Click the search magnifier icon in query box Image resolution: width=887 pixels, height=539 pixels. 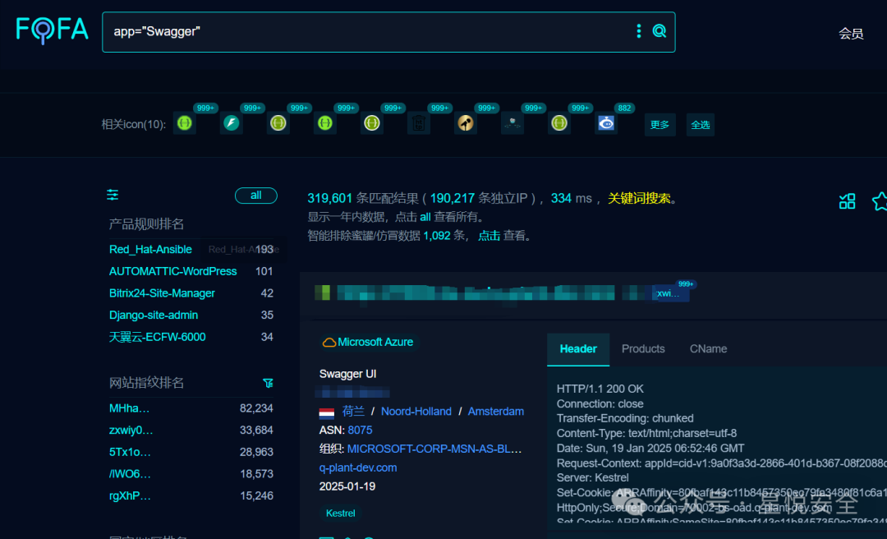tap(659, 31)
